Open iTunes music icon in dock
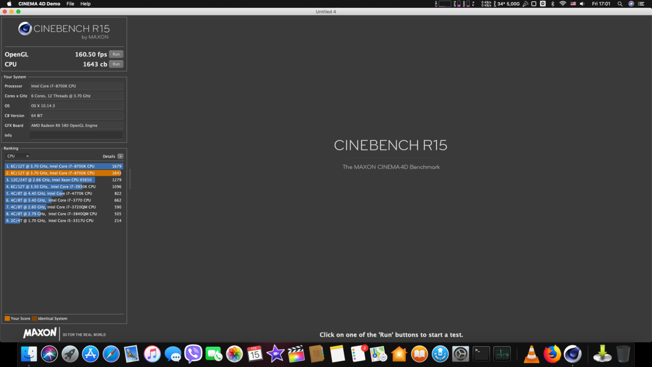This screenshot has height=367, width=652. 152,354
